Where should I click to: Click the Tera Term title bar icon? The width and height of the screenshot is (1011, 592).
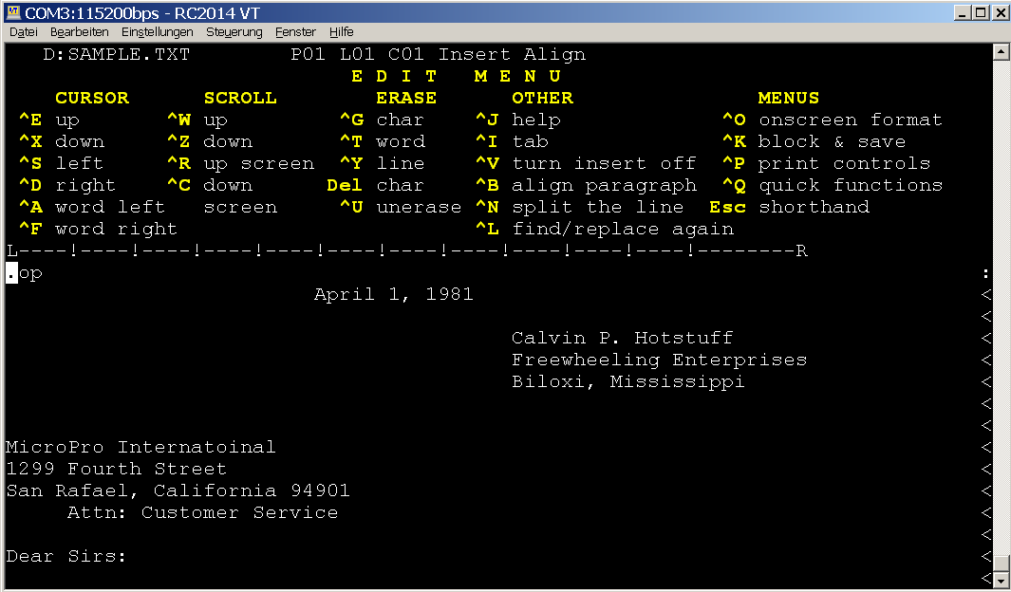(x=13, y=12)
